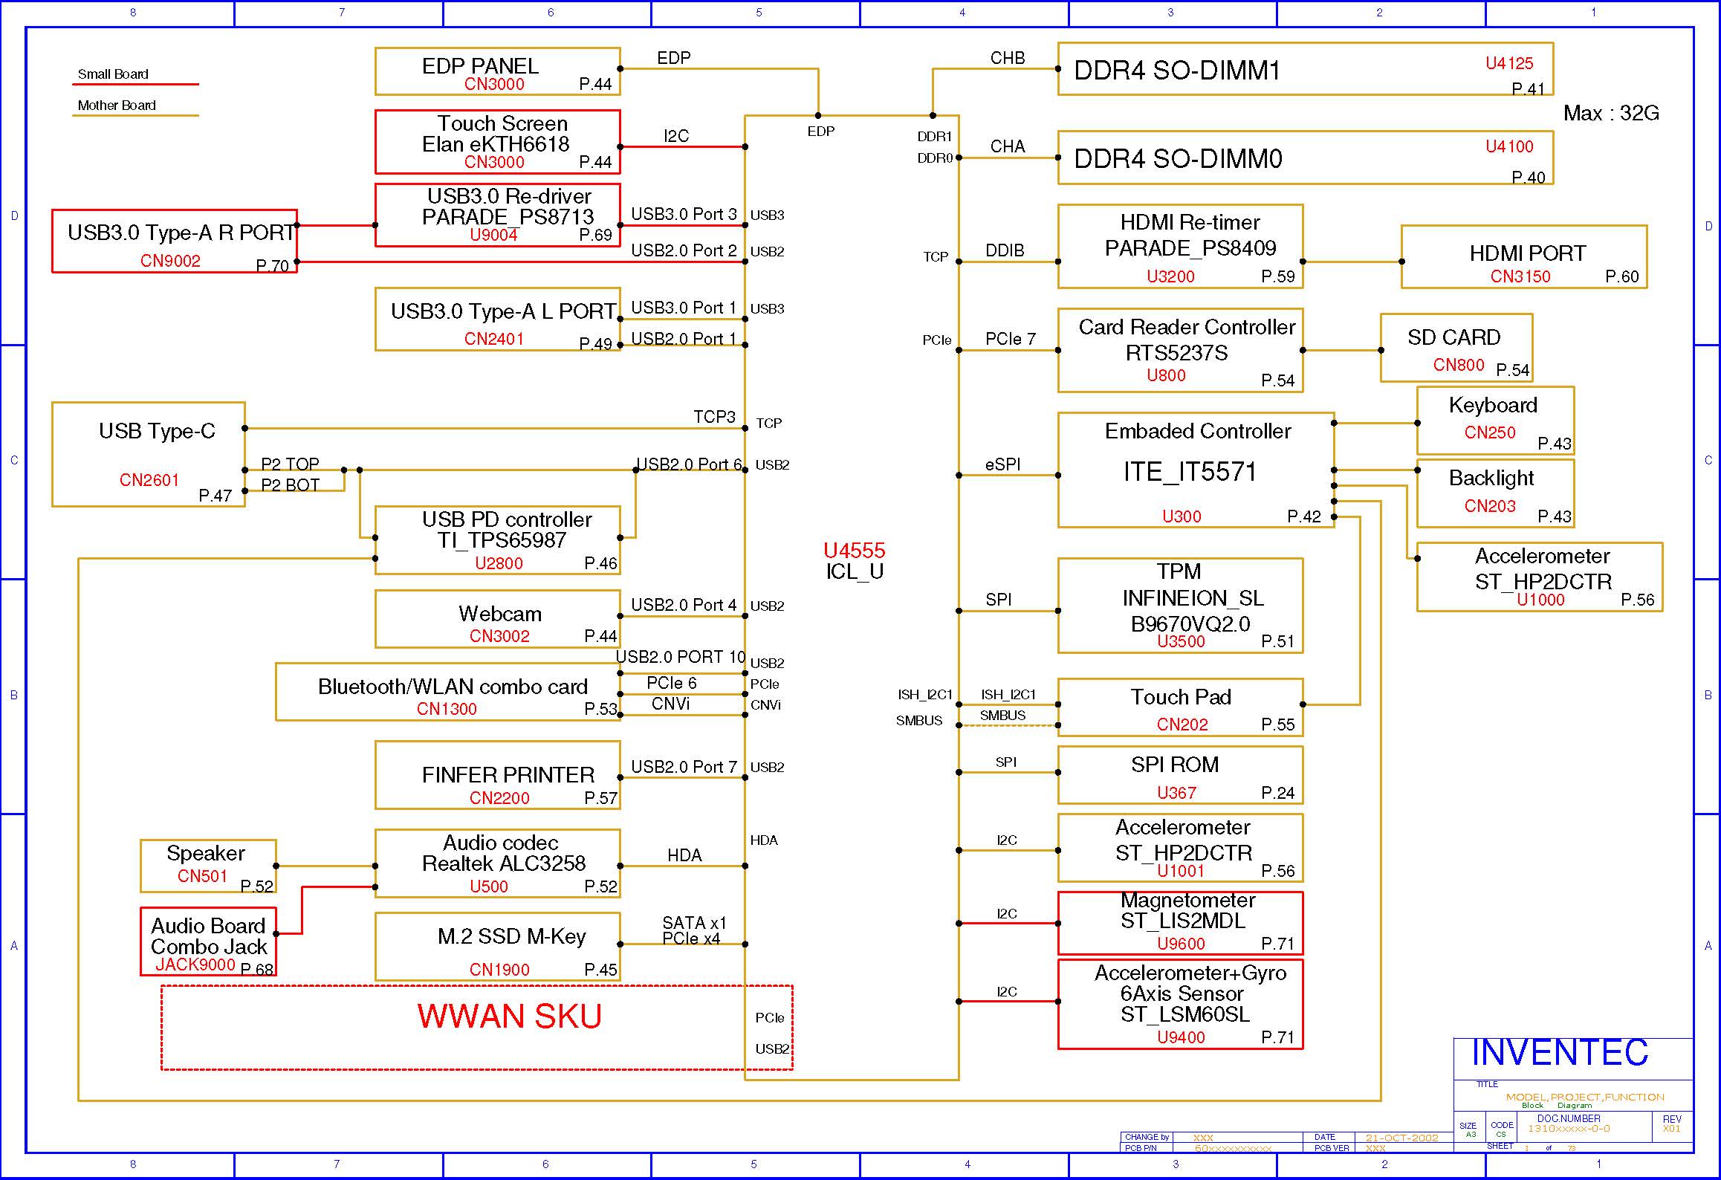Select the USB Type-C CN2601 block
This screenshot has width=1721, height=1180.
(x=149, y=454)
